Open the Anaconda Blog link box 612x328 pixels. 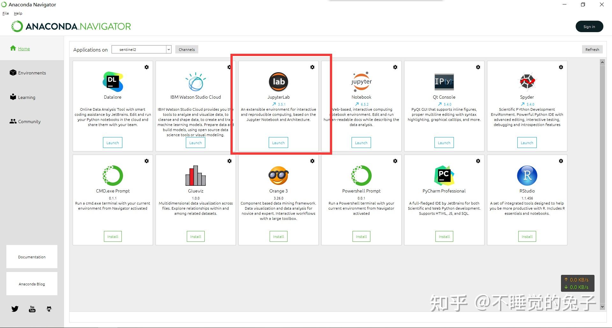32,284
